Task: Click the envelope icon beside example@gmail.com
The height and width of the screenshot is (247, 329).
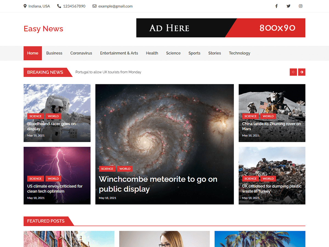Action: [94, 6]
